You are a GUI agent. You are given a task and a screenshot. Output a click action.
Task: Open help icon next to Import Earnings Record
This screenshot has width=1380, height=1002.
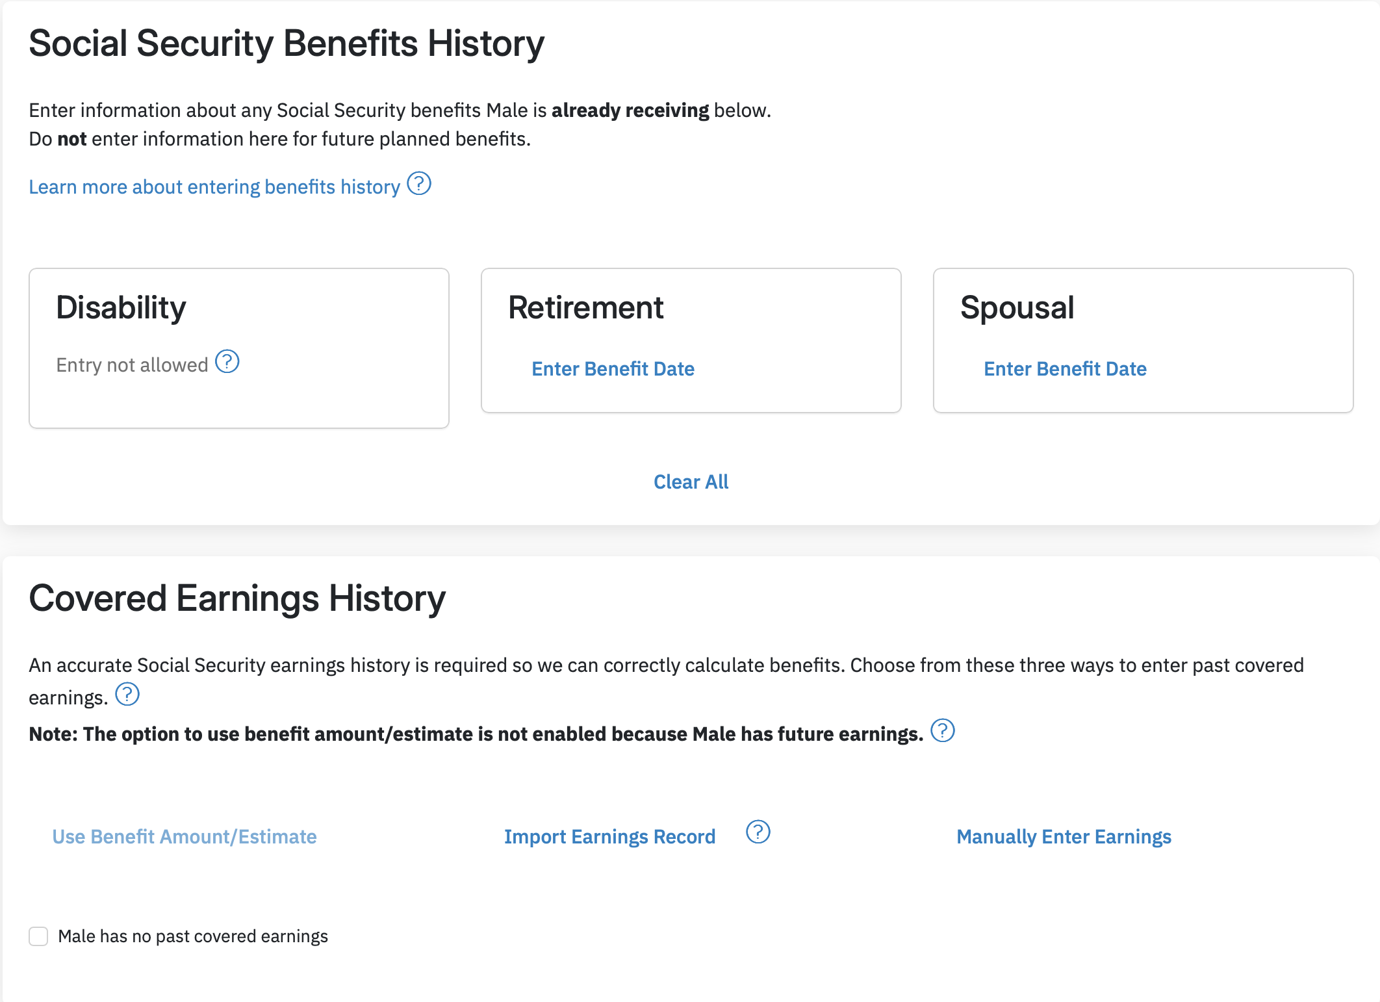tap(758, 832)
